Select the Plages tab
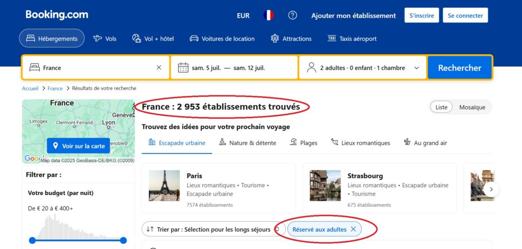 tap(303, 143)
